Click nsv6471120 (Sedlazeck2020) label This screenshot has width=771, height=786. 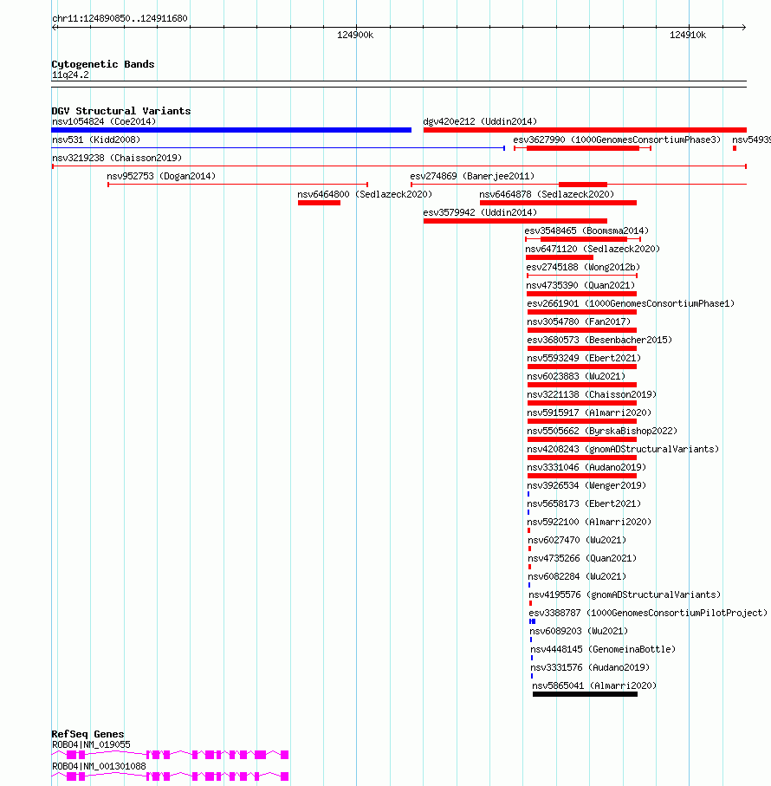[593, 249]
